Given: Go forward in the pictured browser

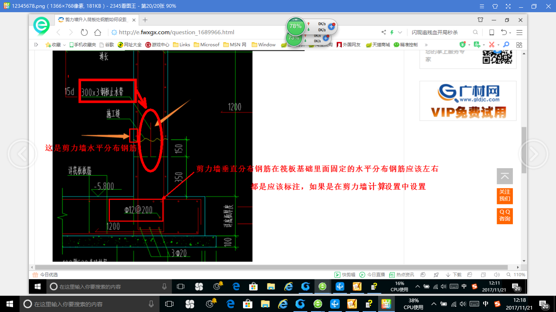Looking at the screenshot, I should click(71, 32).
